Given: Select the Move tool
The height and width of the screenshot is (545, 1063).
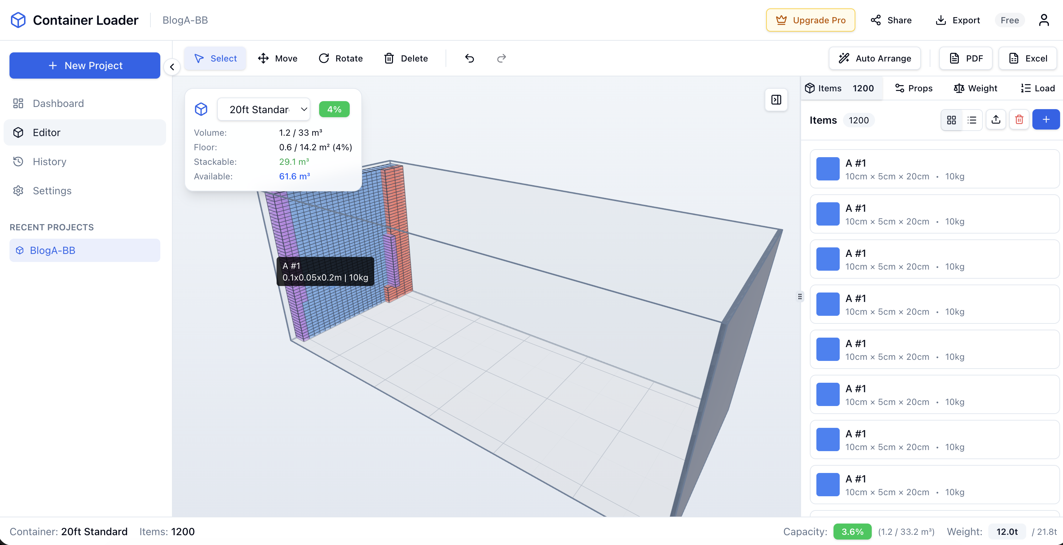Looking at the screenshot, I should (277, 58).
